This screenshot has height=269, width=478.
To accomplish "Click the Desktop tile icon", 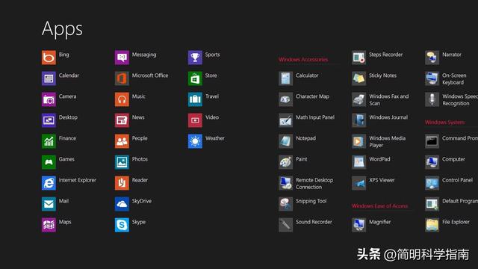I will [x=49, y=120].
